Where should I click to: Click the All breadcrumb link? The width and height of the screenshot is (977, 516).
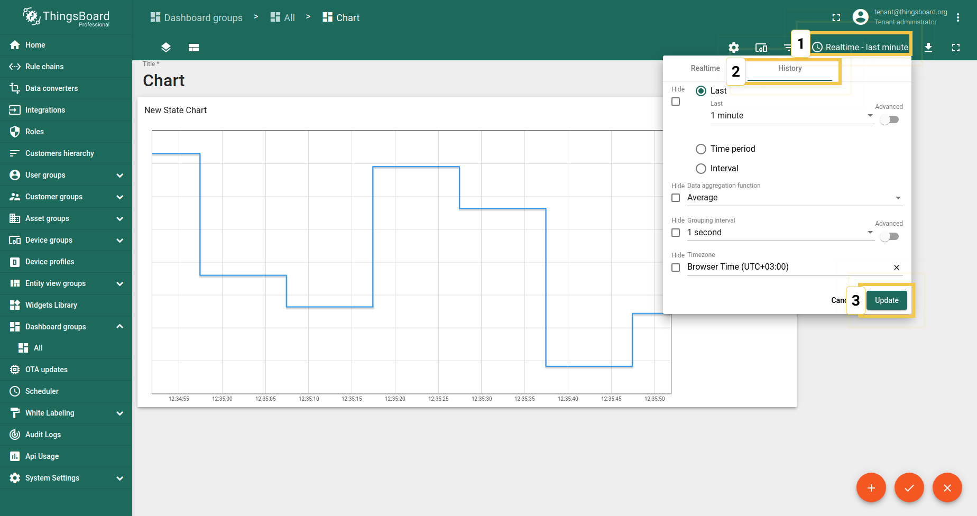(x=283, y=17)
